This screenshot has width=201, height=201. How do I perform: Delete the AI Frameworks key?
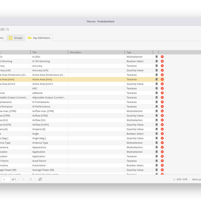tap(162, 102)
